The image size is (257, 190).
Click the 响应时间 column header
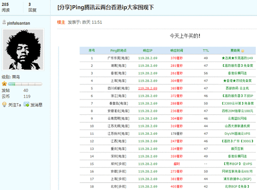pyautogui.click(x=177, y=50)
